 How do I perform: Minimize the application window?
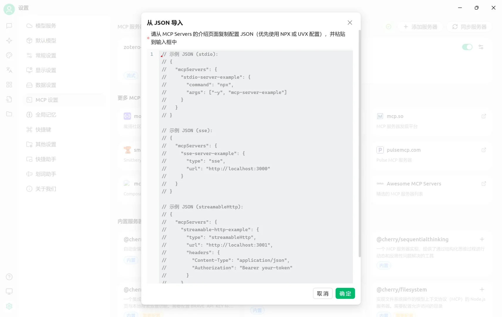tap(460, 8)
